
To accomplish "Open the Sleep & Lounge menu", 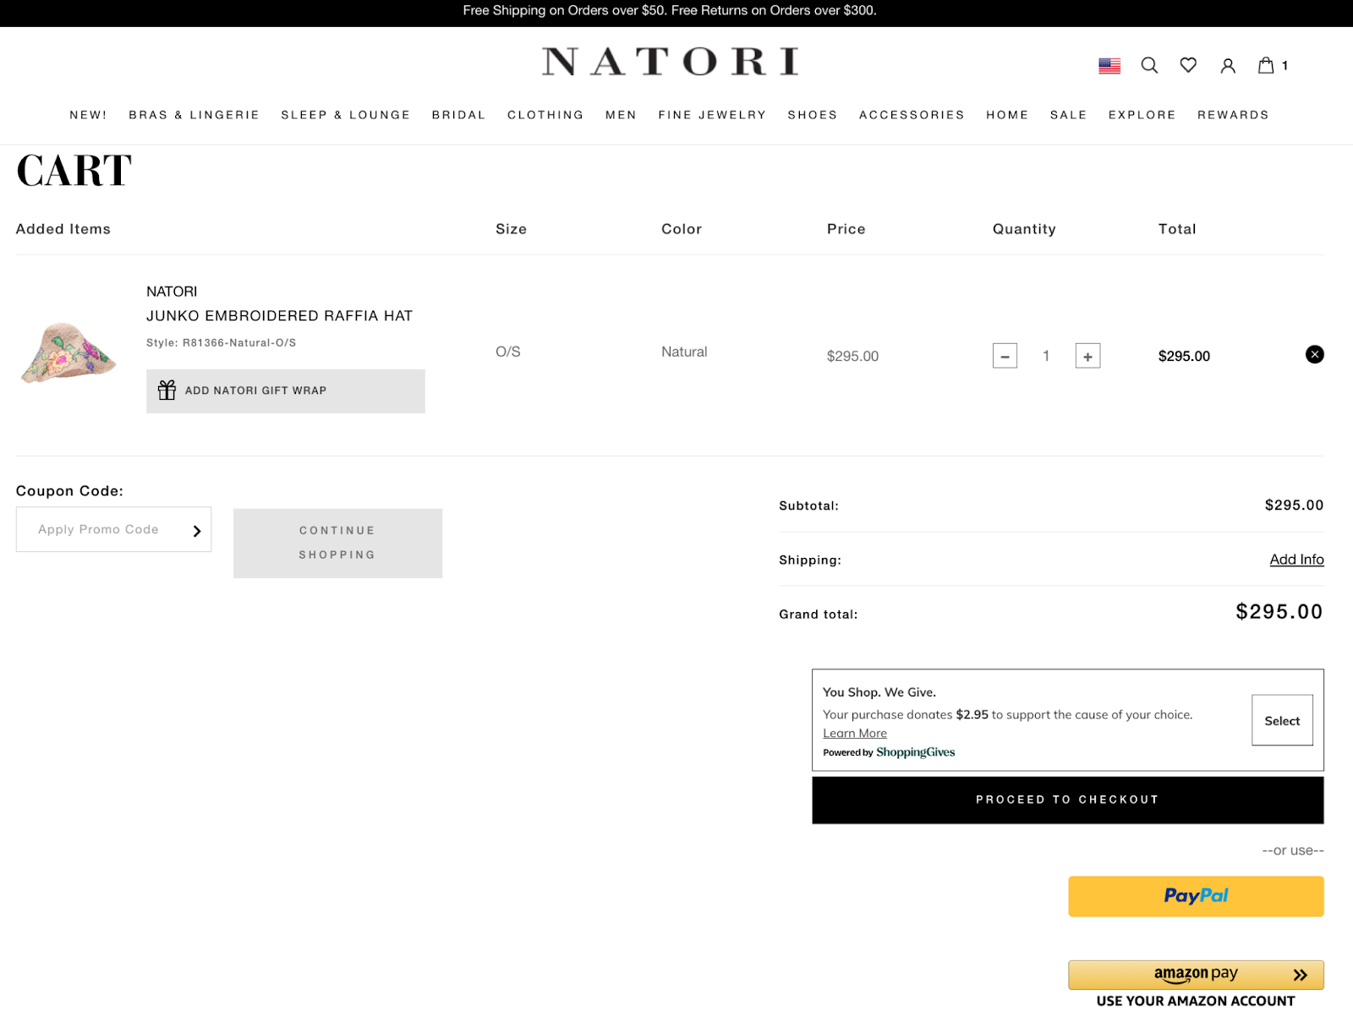I will click(345, 115).
